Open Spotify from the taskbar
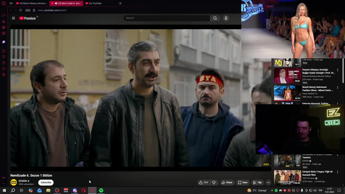The width and height of the screenshot is (345, 194). click(101, 190)
